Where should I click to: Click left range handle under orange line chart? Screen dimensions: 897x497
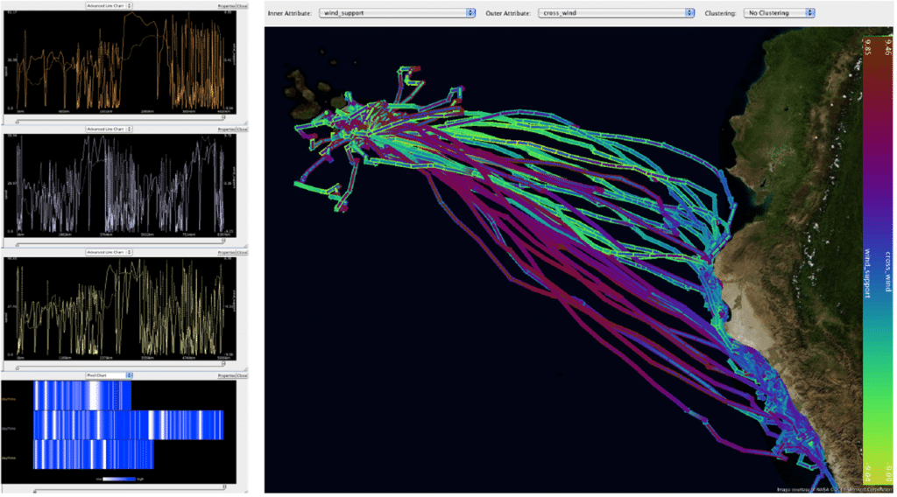pos(18,122)
